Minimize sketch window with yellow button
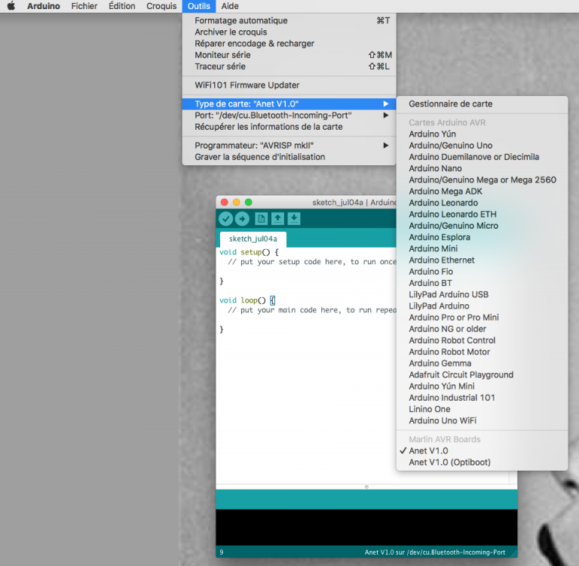 [x=236, y=202]
